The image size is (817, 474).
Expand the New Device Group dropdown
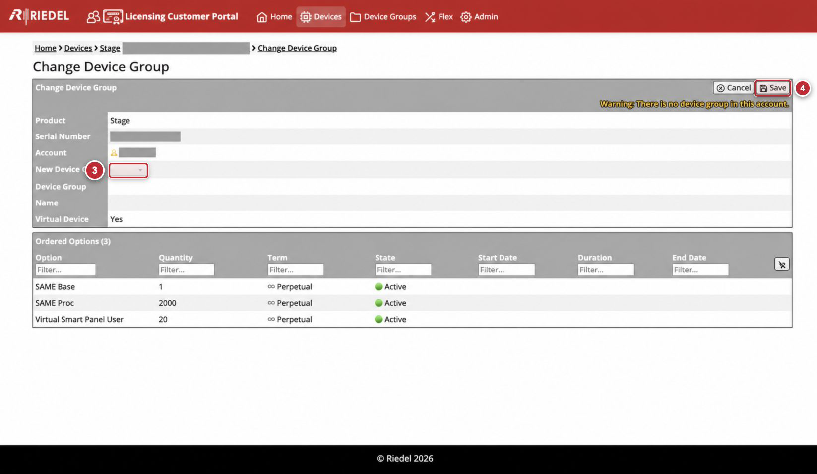pos(128,170)
